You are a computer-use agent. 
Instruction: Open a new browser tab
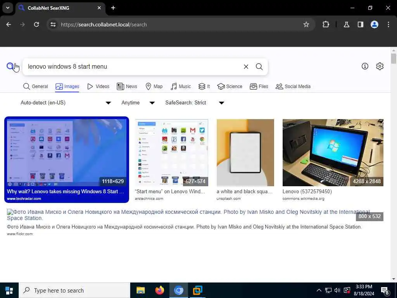pos(113,8)
